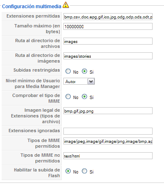
Task: Click the Autor combo box value
Action: 76,81
